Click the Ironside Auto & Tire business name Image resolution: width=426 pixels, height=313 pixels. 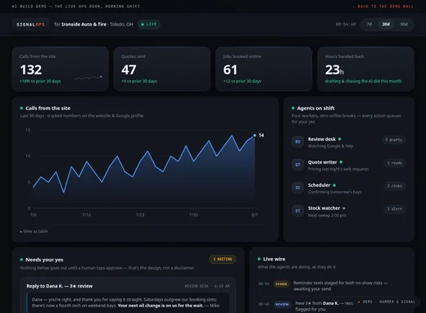click(84, 25)
